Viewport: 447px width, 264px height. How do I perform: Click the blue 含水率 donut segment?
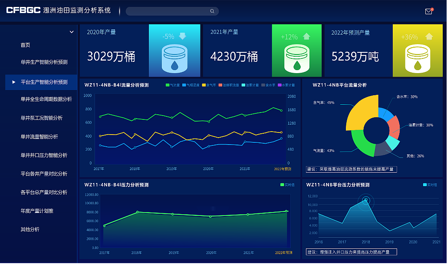385,113
